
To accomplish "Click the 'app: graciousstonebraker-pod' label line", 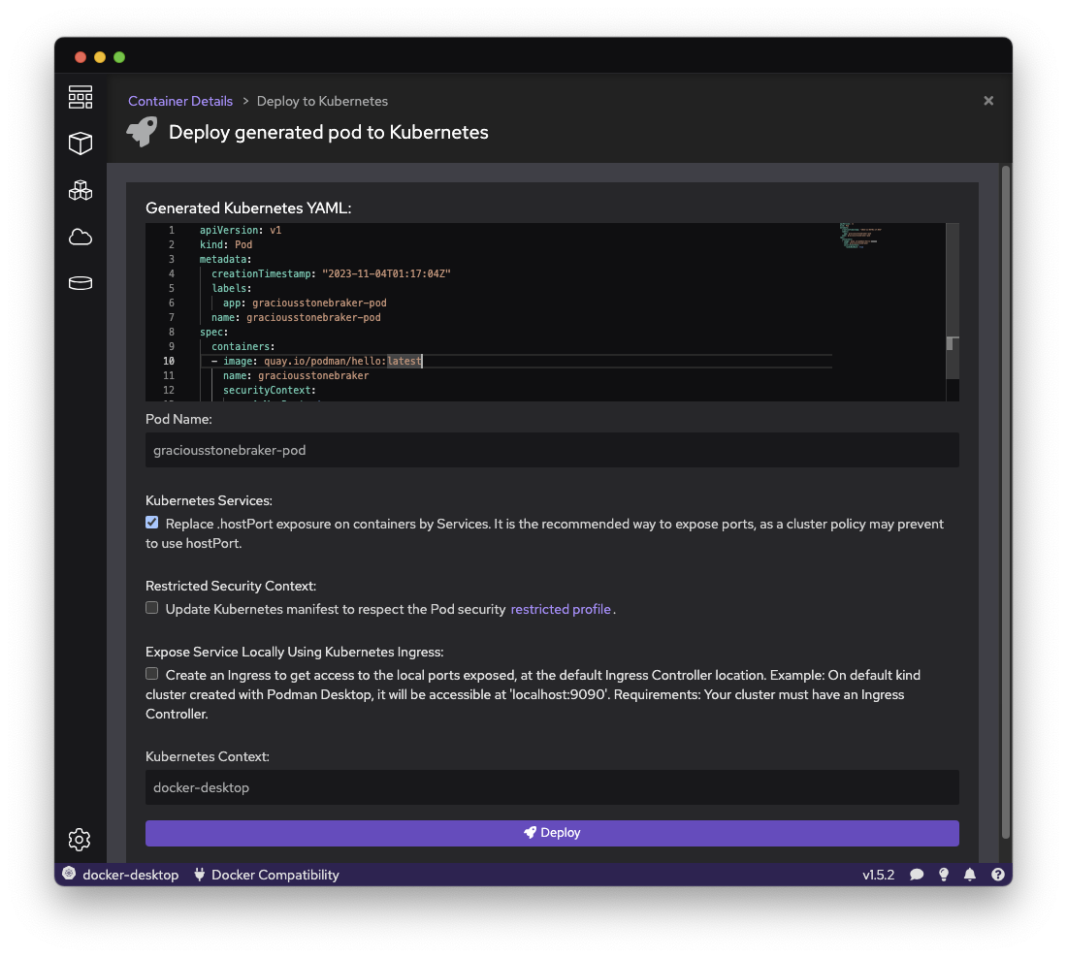I will pyautogui.click(x=305, y=303).
